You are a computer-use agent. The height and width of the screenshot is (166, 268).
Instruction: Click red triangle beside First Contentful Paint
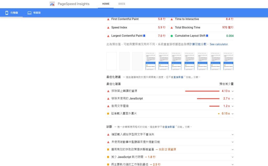tap(108, 19)
